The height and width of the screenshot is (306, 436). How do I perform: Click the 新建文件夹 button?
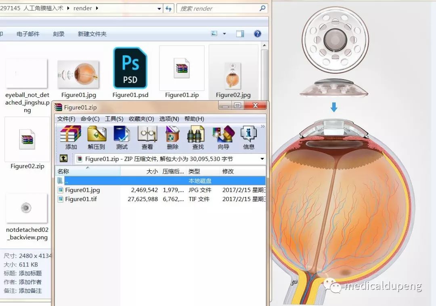click(92, 34)
